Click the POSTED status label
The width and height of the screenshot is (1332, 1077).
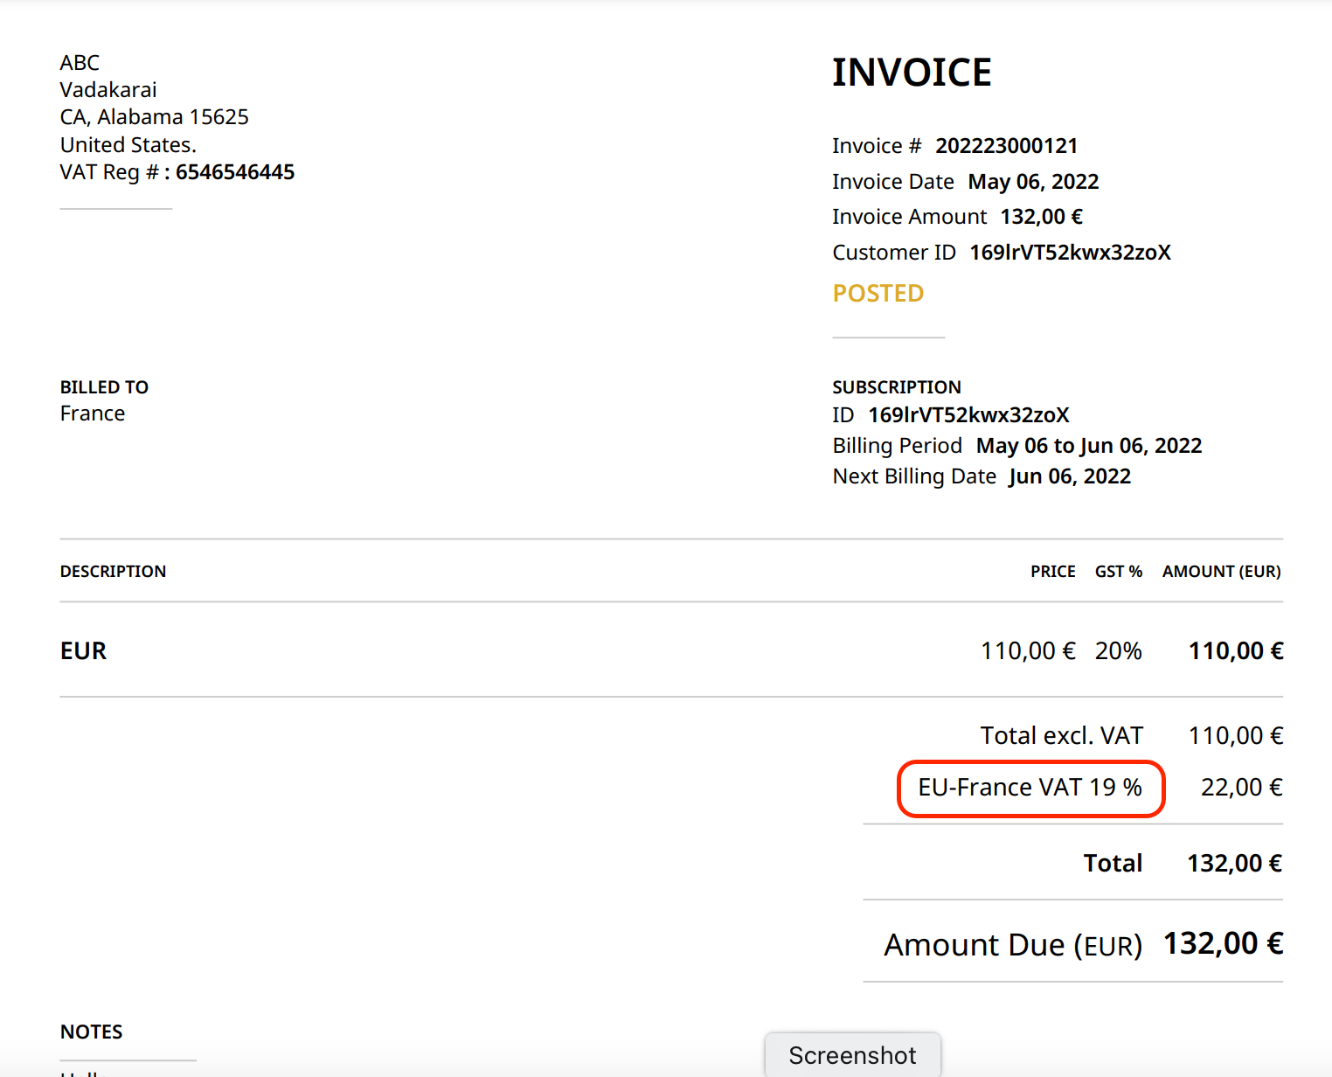pyautogui.click(x=878, y=293)
